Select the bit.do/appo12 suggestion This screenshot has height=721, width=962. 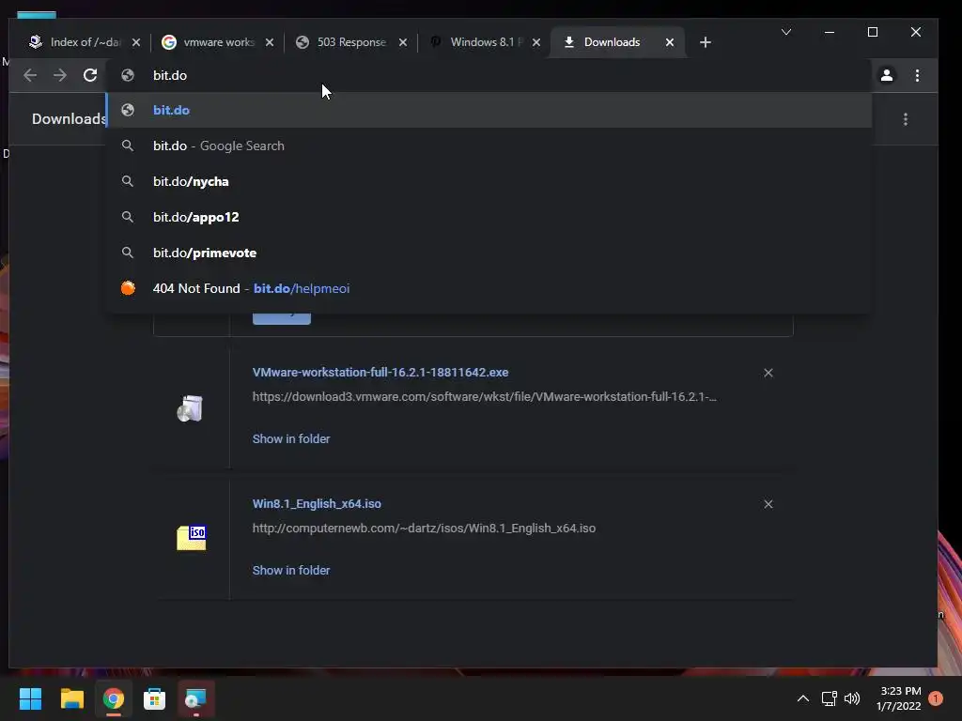[489, 217]
